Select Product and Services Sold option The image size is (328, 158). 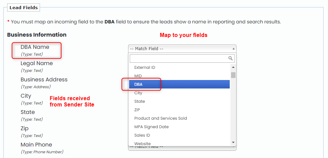tap(179, 118)
